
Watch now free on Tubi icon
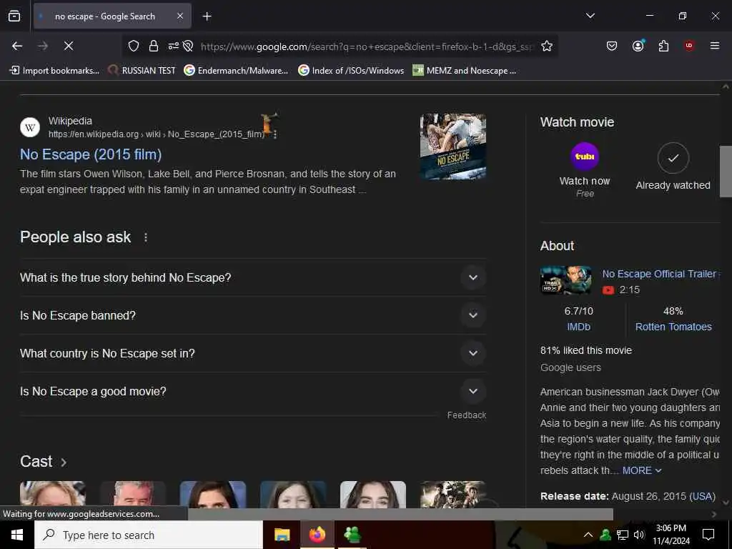point(585,157)
